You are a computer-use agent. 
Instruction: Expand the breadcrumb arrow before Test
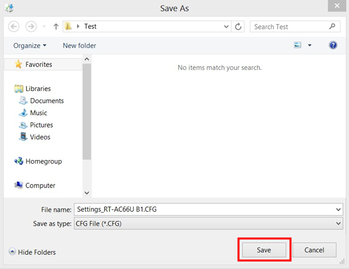click(x=78, y=26)
